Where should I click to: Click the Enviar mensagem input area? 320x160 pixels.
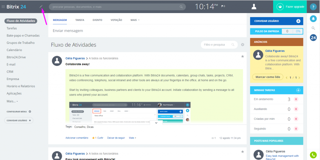(147, 31)
